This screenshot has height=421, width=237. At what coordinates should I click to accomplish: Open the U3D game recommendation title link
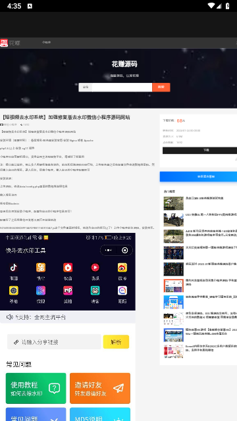pos(211,215)
